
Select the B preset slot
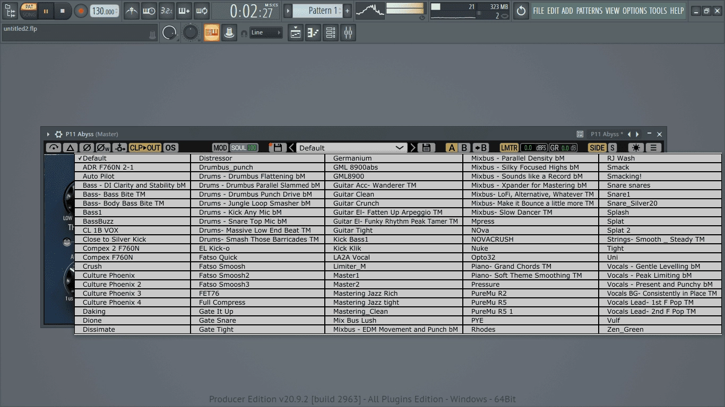point(464,148)
